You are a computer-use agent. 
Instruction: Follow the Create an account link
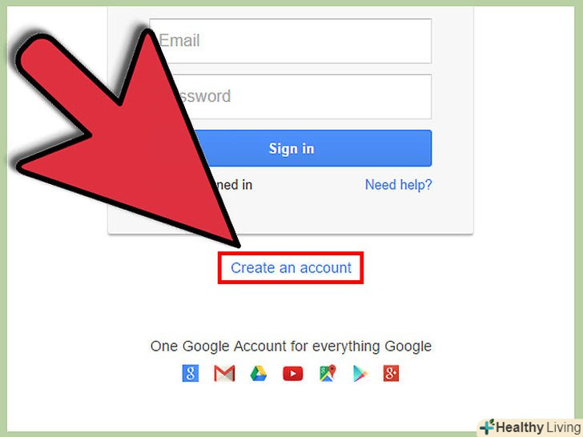click(x=291, y=268)
